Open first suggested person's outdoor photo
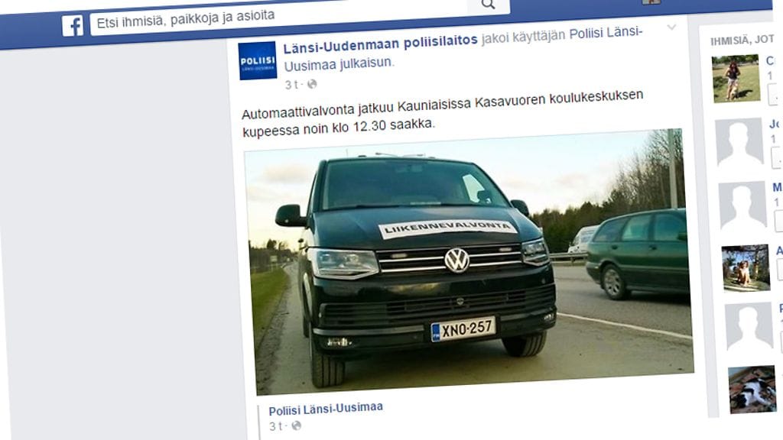The width and height of the screenshot is (783, 440). pyautogui.click(x=736, y=79)
